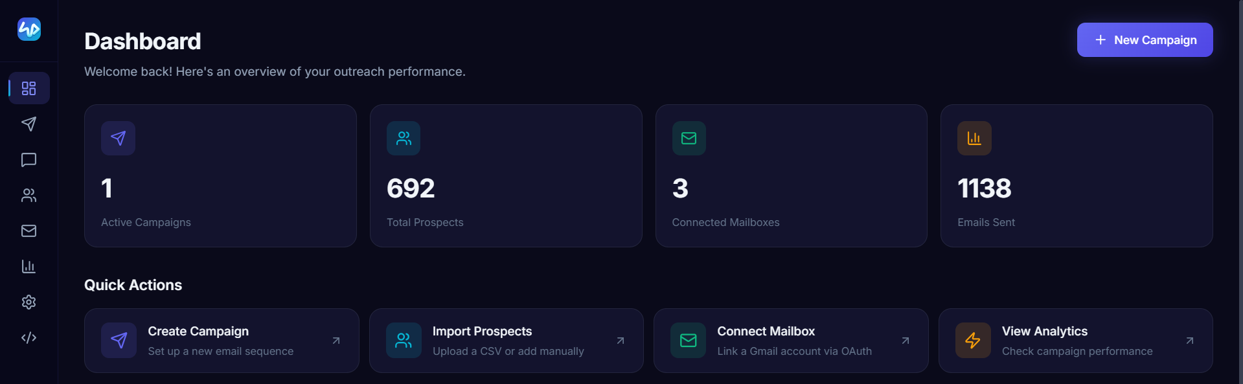Click the envelope icon on Connected Mailboxes card
This screenshot has height=384, width=1243.
tap(689, 138)
